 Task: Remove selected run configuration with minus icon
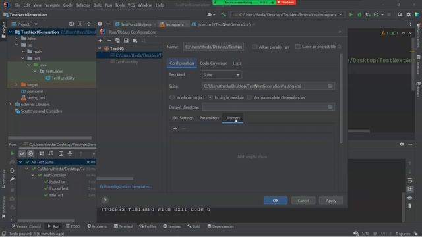(x=109, y=41)
